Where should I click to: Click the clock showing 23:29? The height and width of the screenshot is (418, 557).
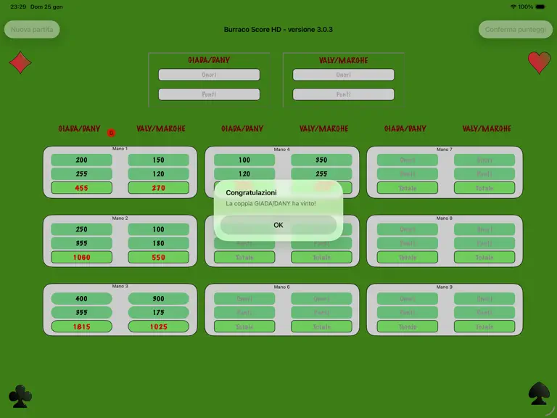click(18, 7)
